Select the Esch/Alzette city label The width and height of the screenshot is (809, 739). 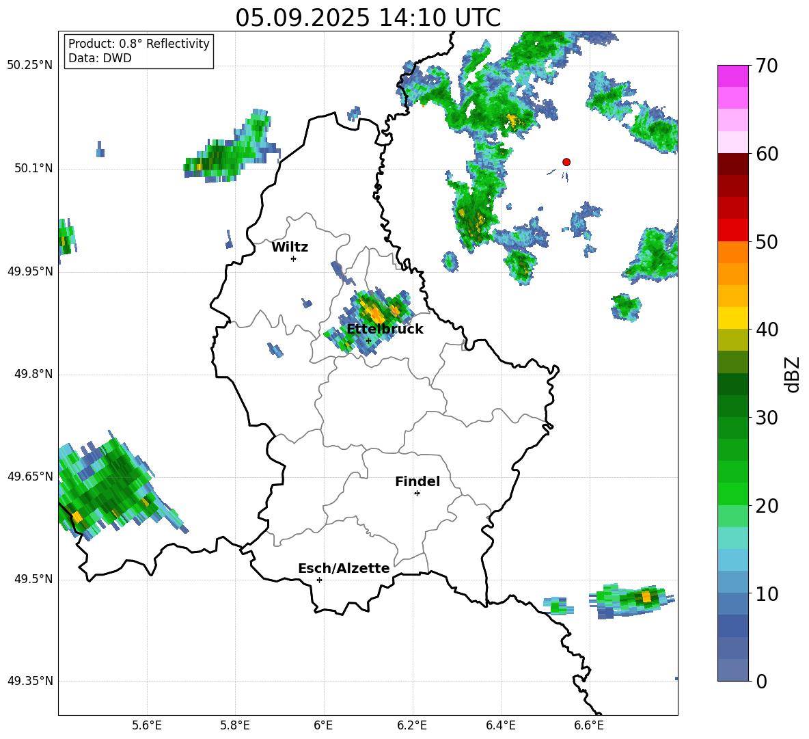344,568
